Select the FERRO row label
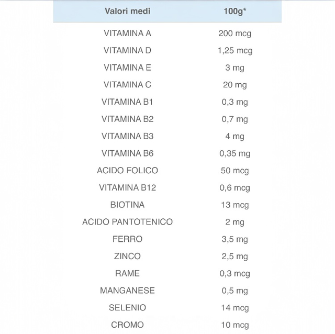The height and width of the screenshot is (334, 335). (x=127, y=239)
